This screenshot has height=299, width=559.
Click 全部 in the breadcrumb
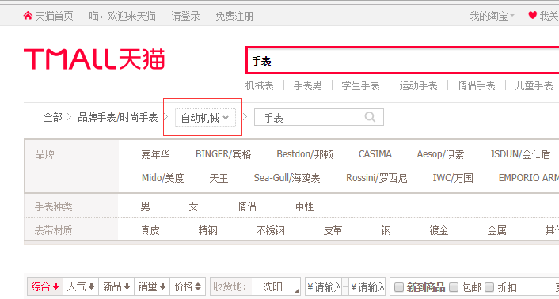pyautogui.click(x=53, y=117)
